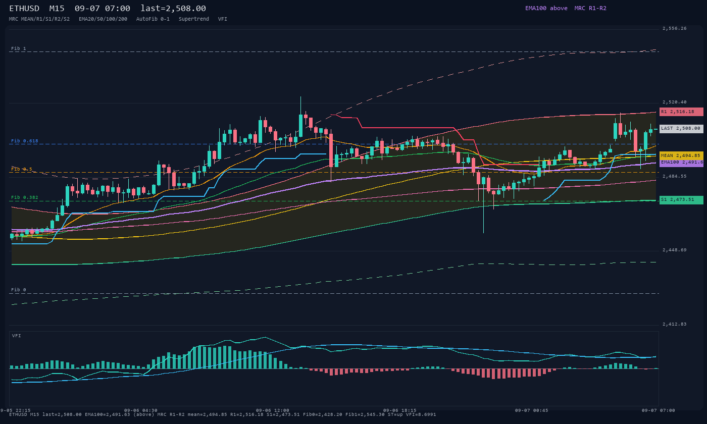Viewport: 707px width, 424px height.
Task: Click the 2,448.69 price axis value
Action: pyautogui.click(x=675, y=250)
